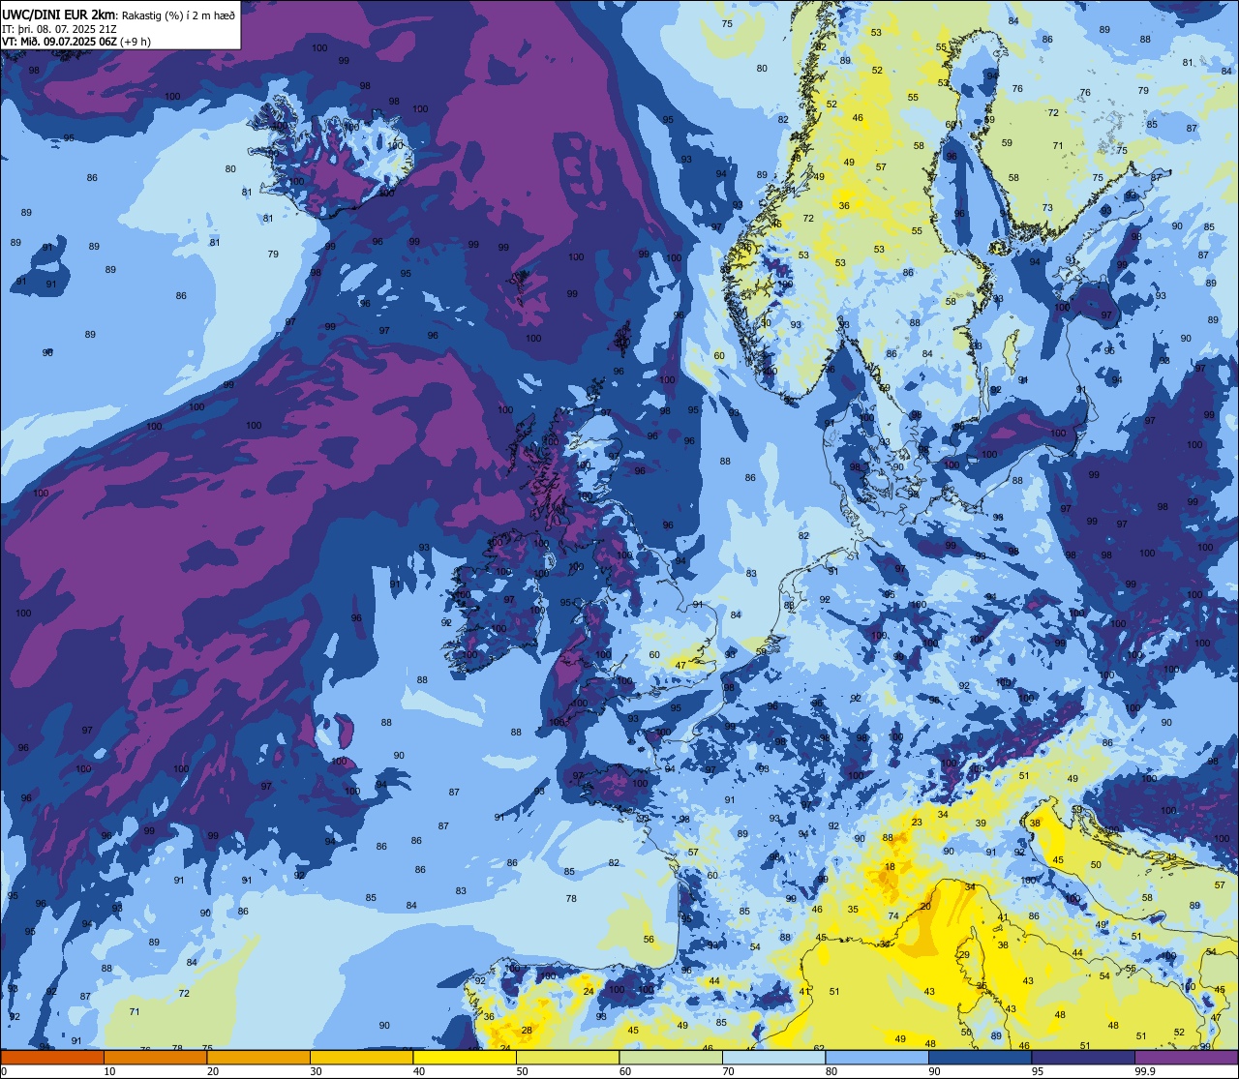Click the "VT: Mið. 09.07.2025 06Z" valid time
Image resolution: width=1239 pixels, height=1079 pixels.
pos(59,42)
